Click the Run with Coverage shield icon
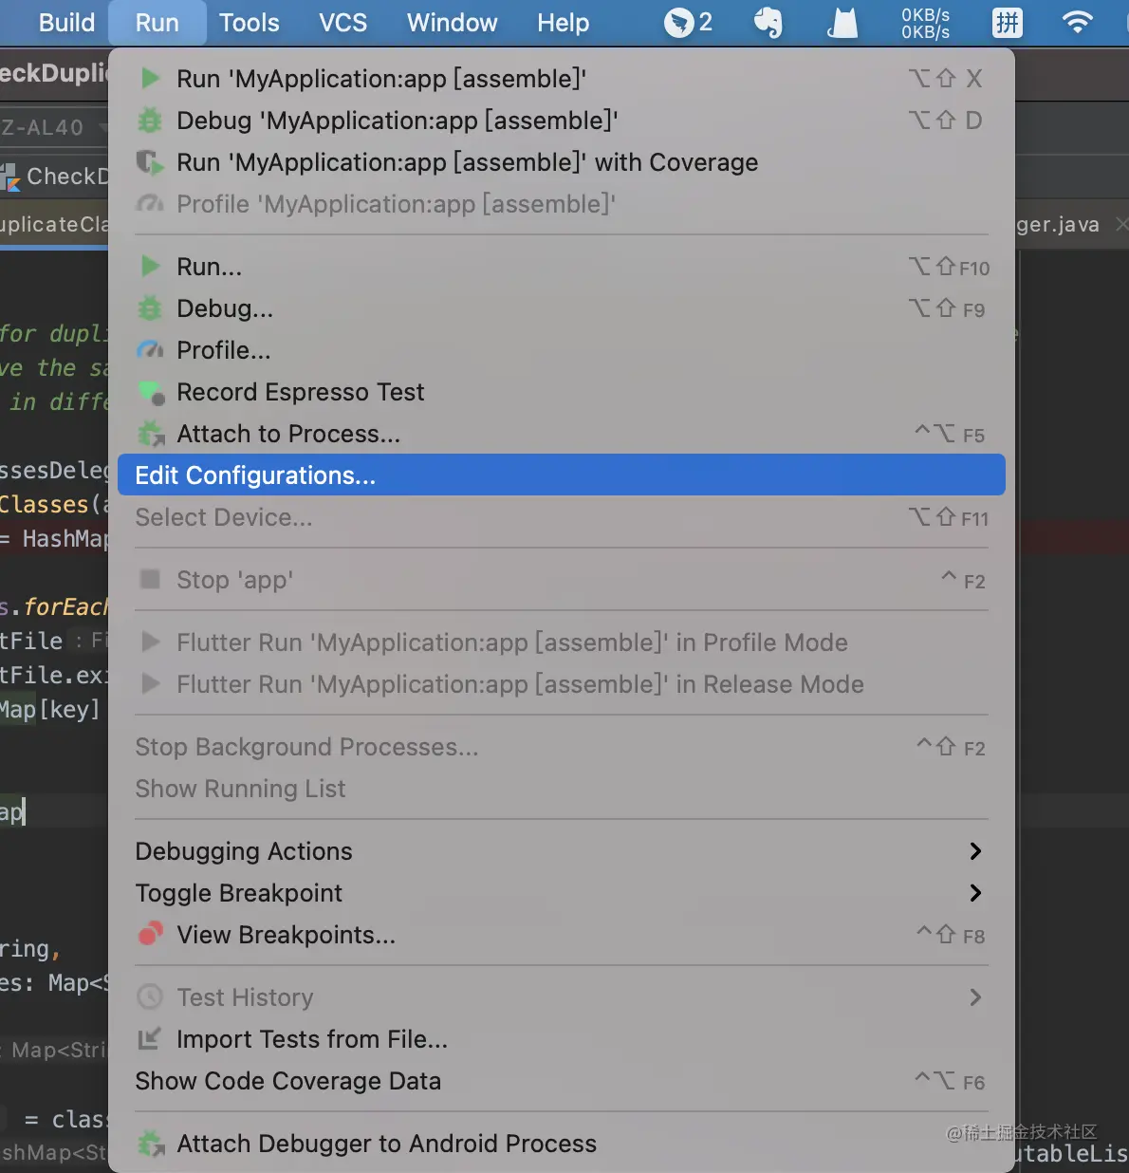Viewport: 1129px width, 1173px height. (x=150, y=162)
